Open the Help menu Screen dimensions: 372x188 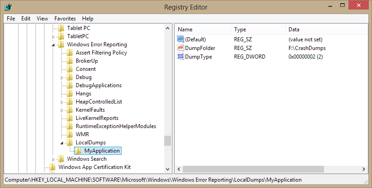(x=88, y=19)
